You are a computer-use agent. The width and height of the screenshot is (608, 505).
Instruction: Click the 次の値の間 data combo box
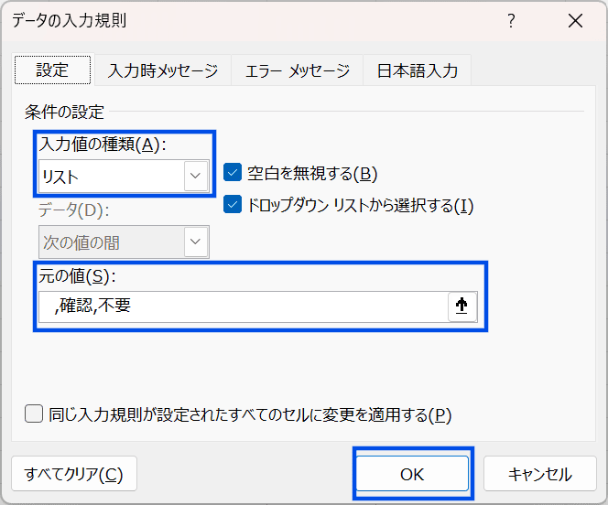(111, 242)
